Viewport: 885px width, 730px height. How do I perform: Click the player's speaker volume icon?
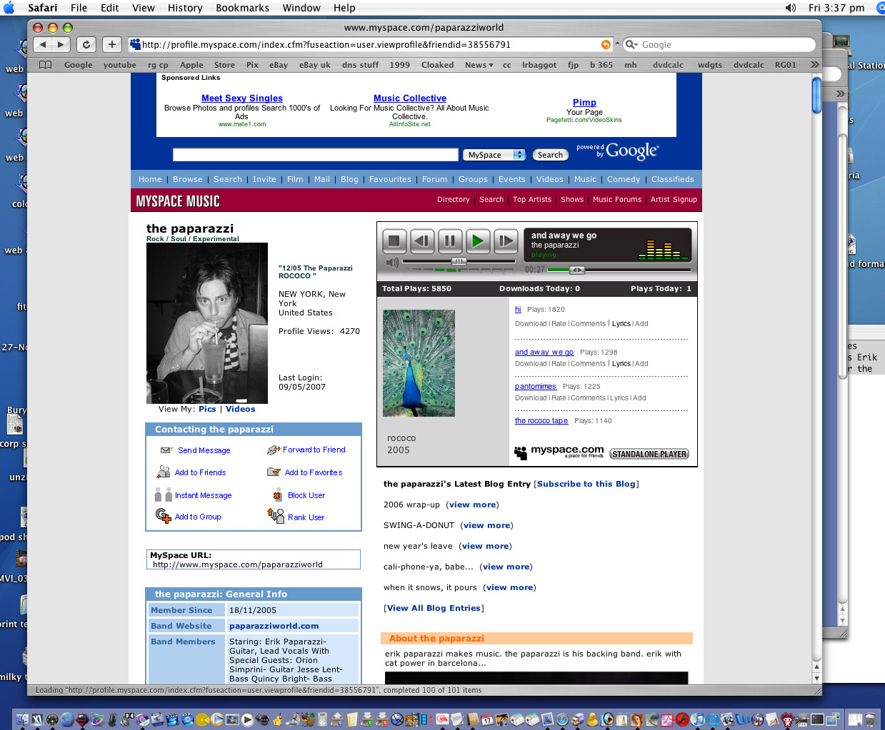click(392, 263)
